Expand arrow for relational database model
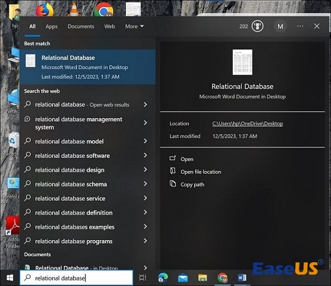331x286 pixels. (x=145, y=141)
